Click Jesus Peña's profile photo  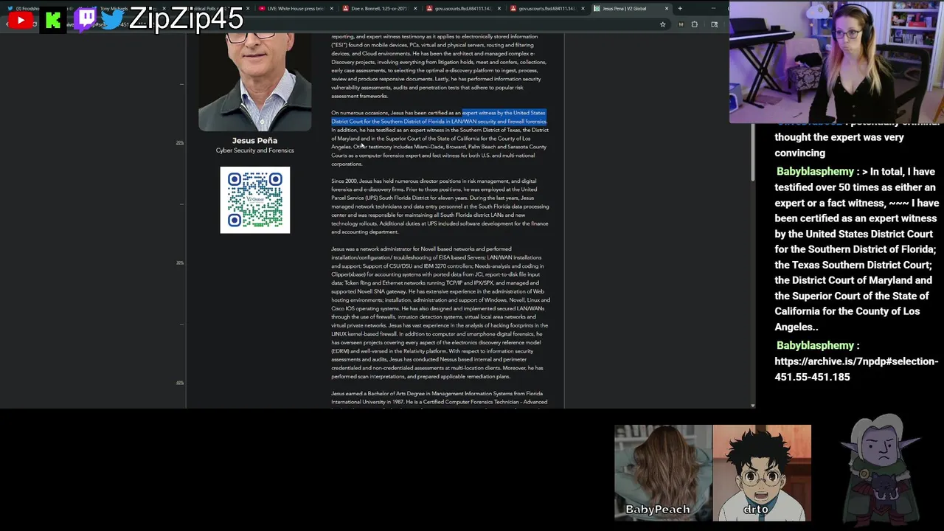pyautogui.click(x=255, y=81)
